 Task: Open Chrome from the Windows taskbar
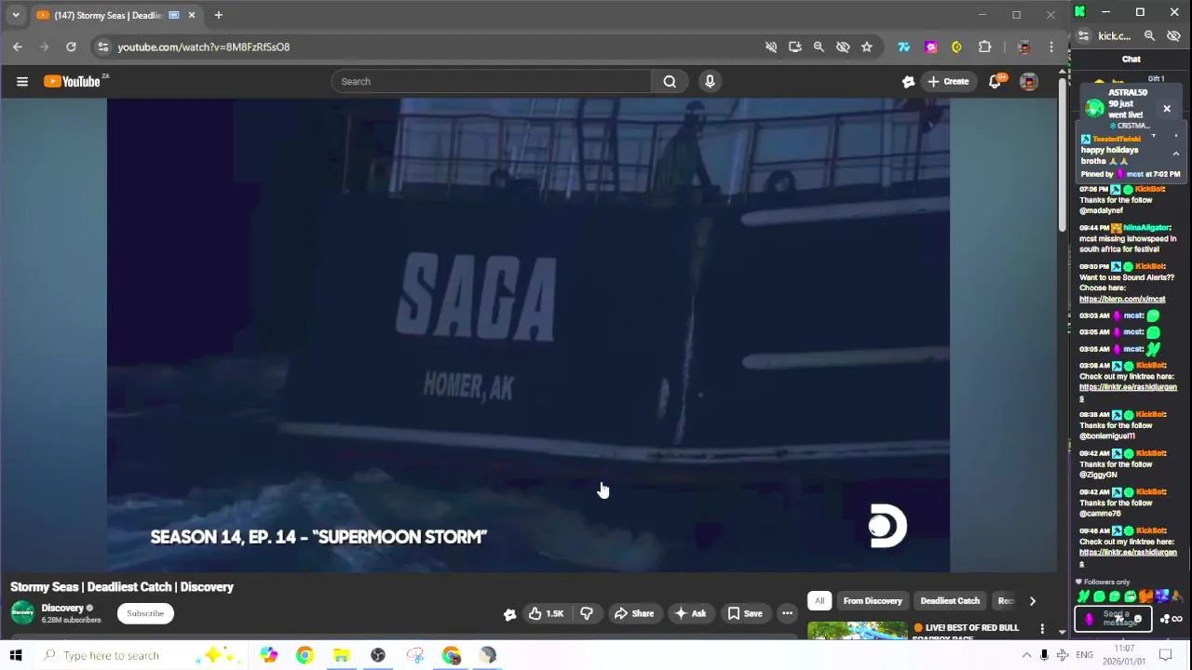[305, 655]
